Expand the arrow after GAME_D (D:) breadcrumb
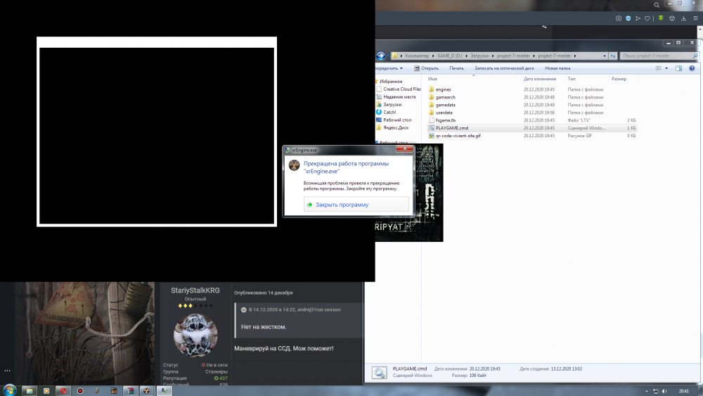The width and height of the screenshot is (703, 396). coord(466,56)
